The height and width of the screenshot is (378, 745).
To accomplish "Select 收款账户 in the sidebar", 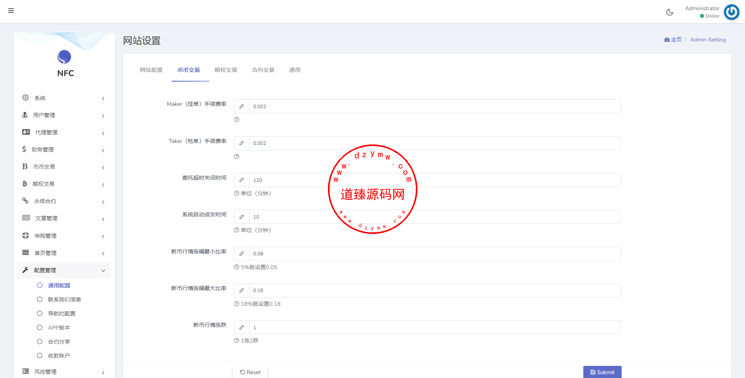I will pos(59,356).
